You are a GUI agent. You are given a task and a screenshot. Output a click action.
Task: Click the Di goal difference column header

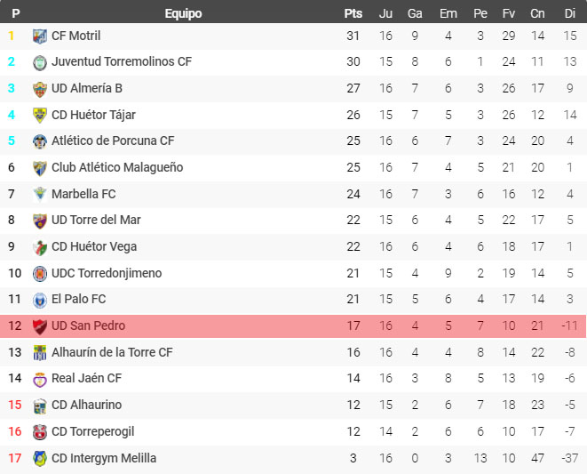(570, 13)
